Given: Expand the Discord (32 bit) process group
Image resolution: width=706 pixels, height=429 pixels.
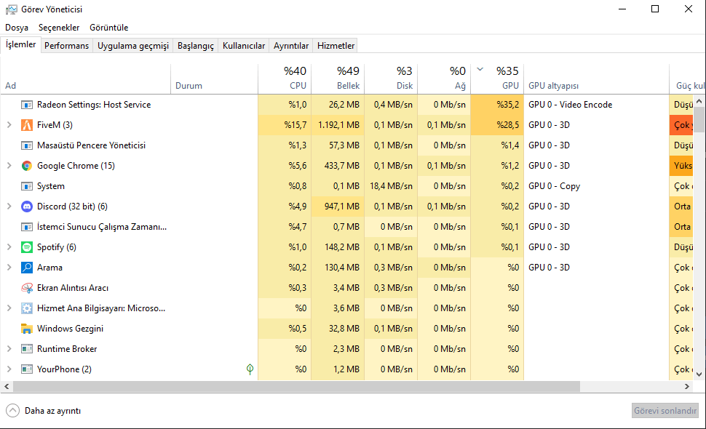Looking at the screenshot, I should coord(9,207).
